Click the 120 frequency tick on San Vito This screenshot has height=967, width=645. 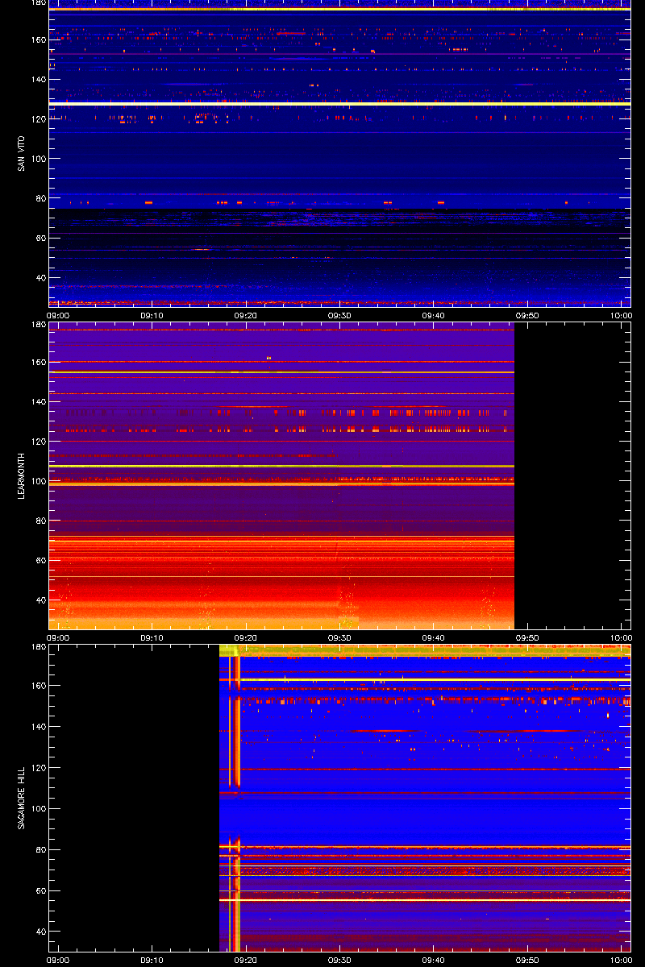[x=37, y=118]
